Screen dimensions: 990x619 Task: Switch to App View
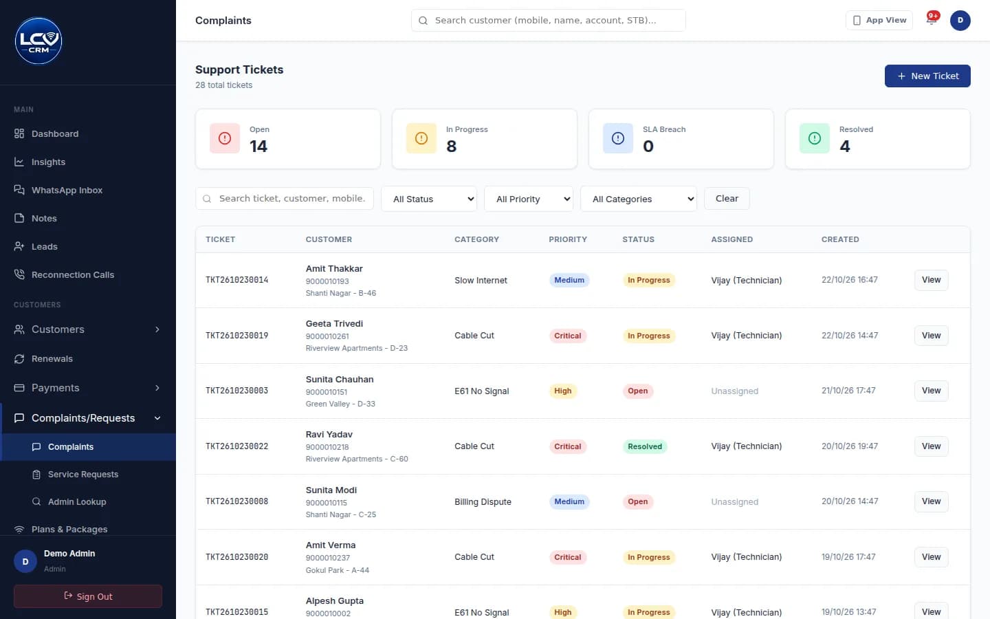(879, 20)
